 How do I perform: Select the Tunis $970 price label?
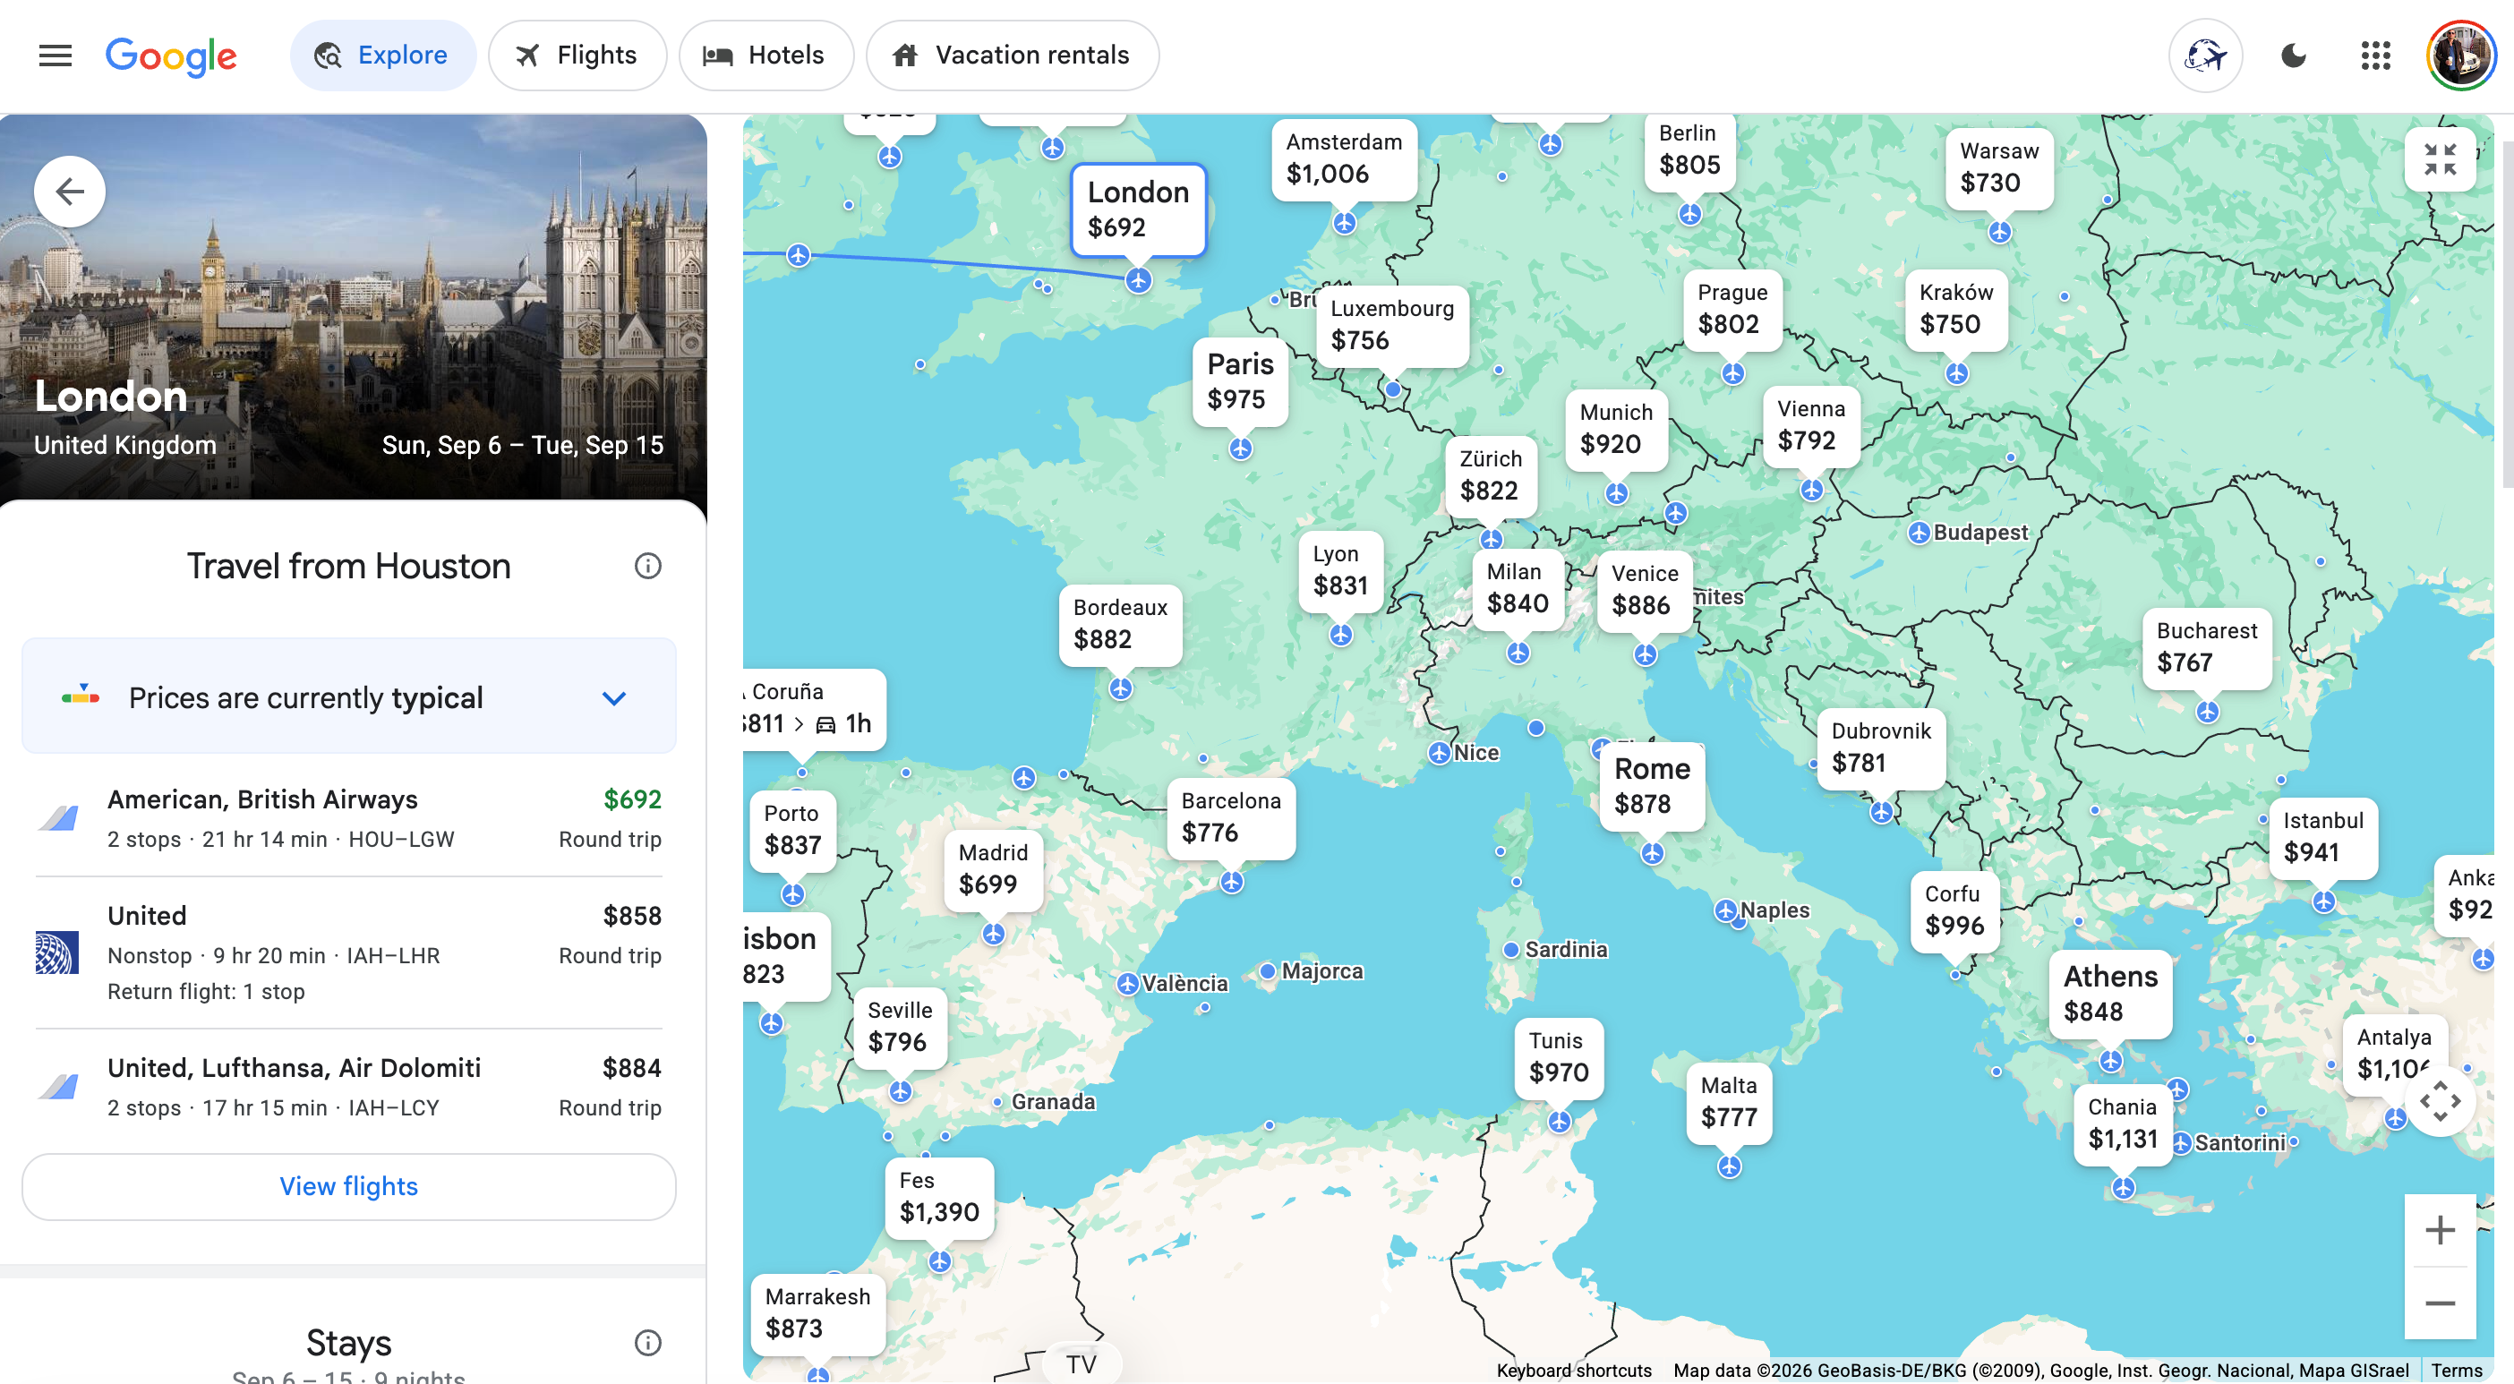(1559, 1058)
